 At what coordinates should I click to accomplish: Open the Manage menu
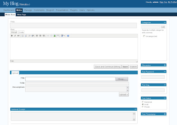[x=28, y=10]
